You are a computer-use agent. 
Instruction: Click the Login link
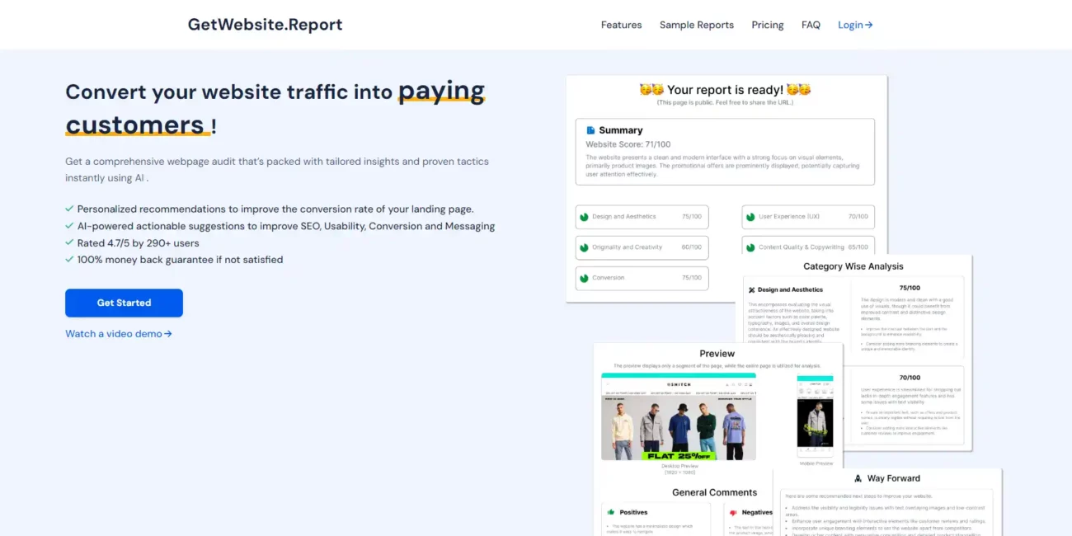(855, 25)
